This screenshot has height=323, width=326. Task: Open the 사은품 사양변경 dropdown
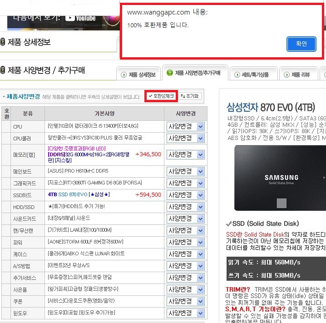[185, 289]
